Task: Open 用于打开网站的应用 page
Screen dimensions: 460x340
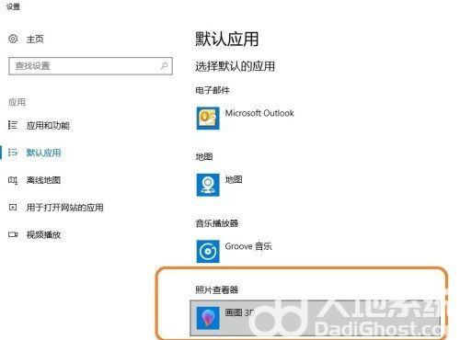Action: [x=65, y=208]
